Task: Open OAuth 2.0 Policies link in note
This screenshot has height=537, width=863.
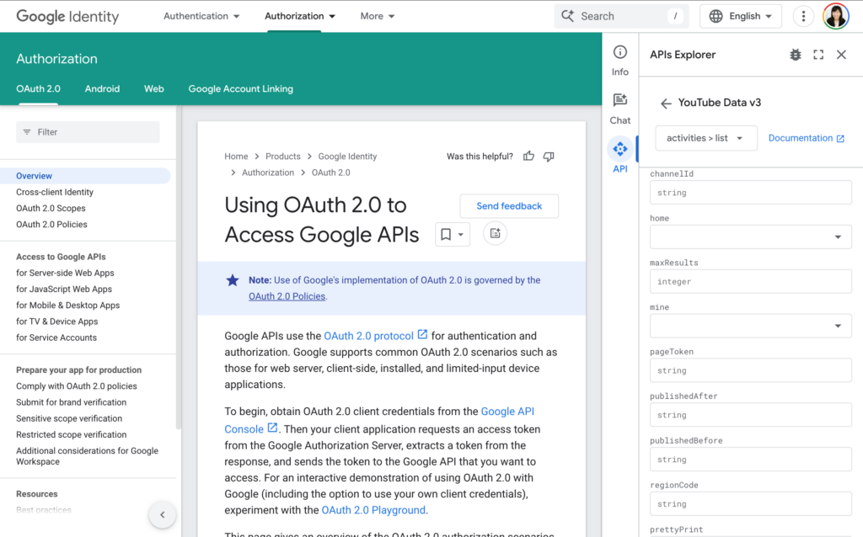Action: tap(287, 296)
